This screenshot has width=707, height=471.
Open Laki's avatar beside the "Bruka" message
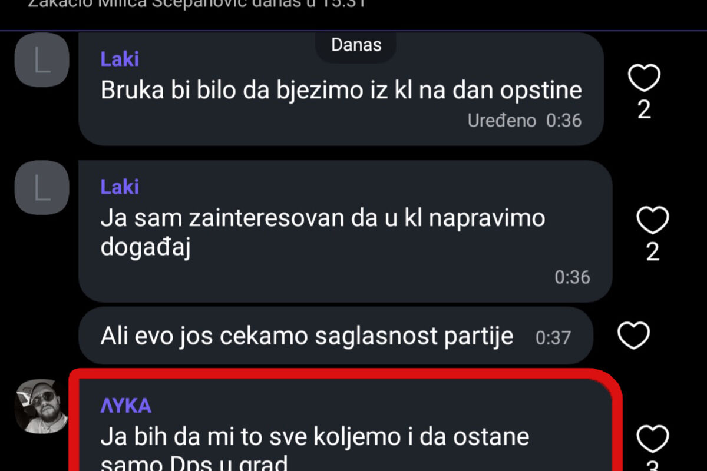coord(42,60)
